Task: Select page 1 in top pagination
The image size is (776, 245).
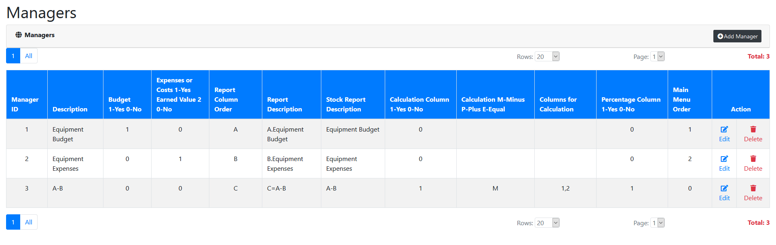Action: pos(13,56)
